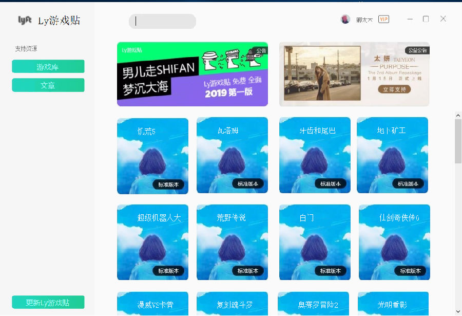
Task: Click the Lyft logo icon
Action: click(x=25, y=21)
